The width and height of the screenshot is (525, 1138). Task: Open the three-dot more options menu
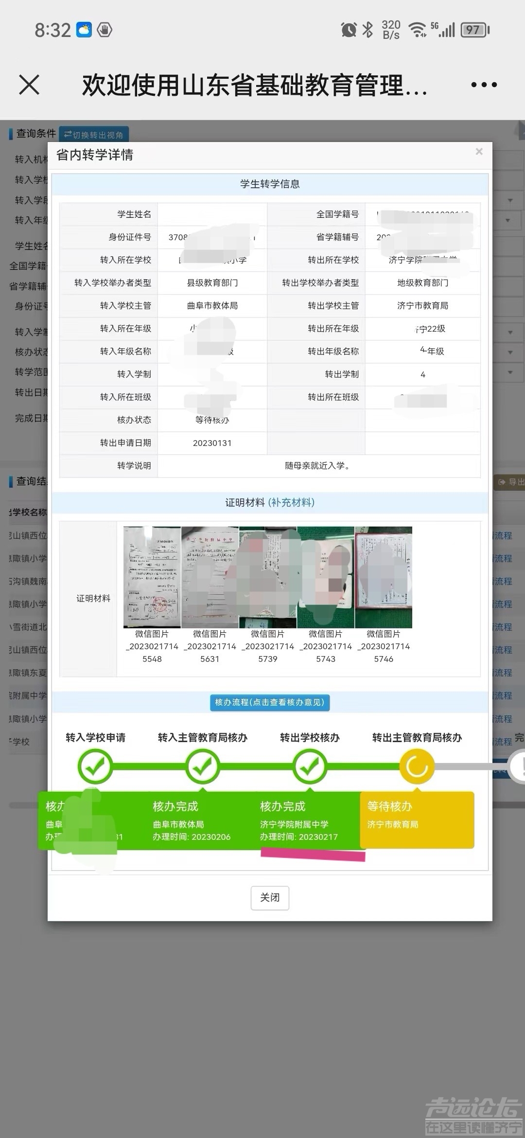[484, 85]
